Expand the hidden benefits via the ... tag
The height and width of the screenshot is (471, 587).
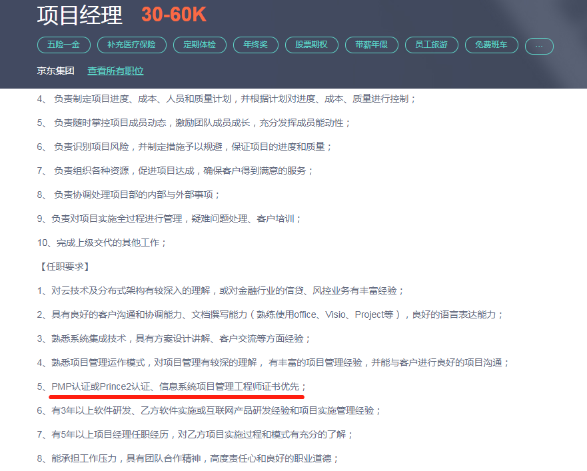(x=538, y=46)
